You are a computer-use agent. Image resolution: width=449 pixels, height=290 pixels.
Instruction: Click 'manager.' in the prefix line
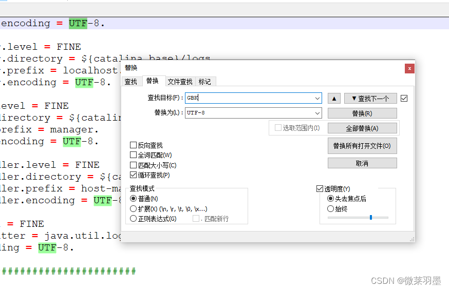pyautogui.click(x=74, y=129)
